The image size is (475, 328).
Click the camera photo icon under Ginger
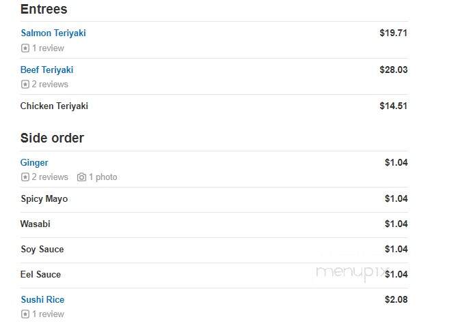coord(81,177)
